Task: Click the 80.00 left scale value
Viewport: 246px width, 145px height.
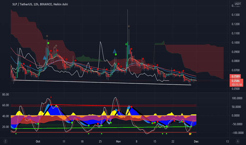Action: (6, 95)
